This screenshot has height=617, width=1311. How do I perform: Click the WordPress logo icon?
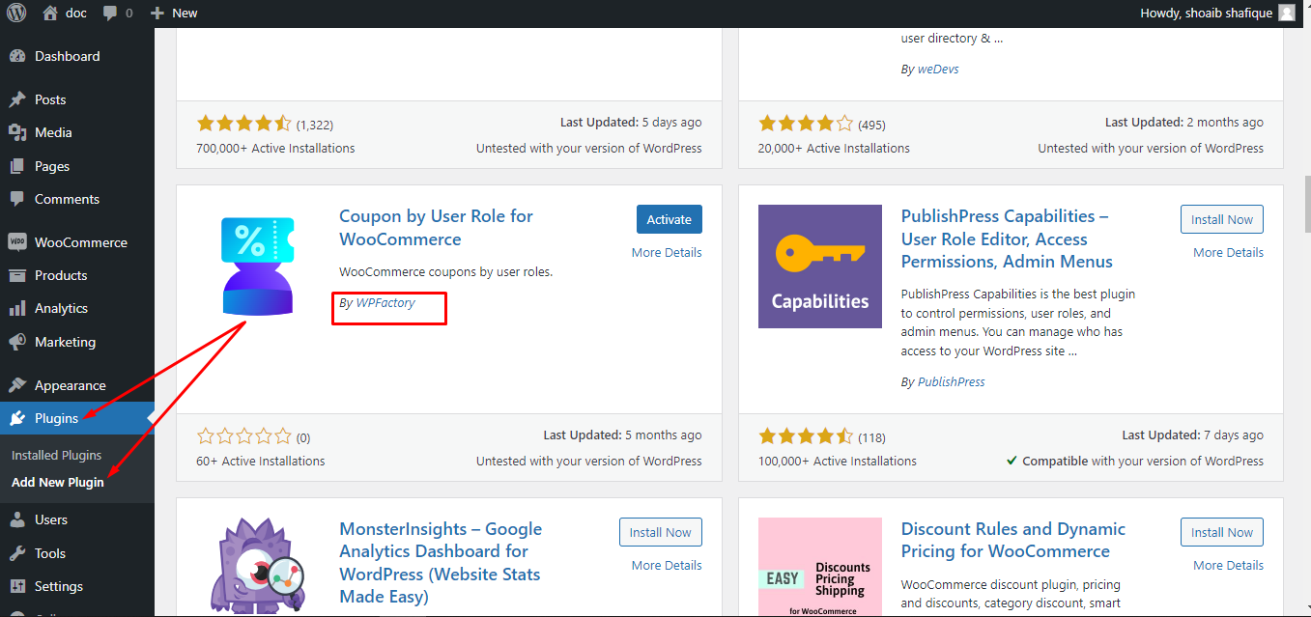tap(15, 14)
